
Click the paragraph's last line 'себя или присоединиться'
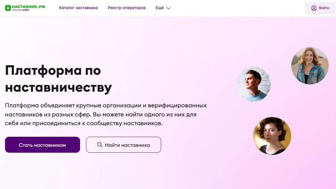pyautogui.click(x=84, y=123)
